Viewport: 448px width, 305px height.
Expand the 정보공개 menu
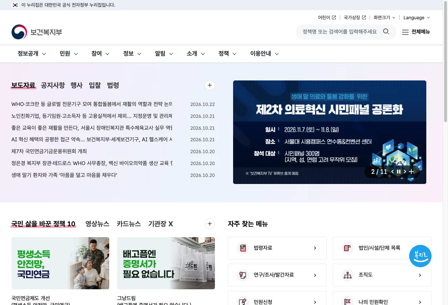coord(32,54)
